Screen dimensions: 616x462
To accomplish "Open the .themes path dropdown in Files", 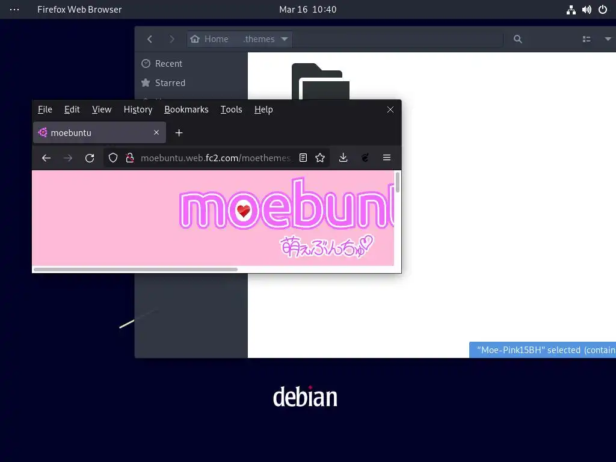I will pos(285,39).
